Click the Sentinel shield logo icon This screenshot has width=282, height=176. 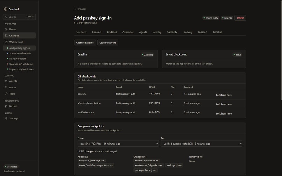(x=6, y=9)
